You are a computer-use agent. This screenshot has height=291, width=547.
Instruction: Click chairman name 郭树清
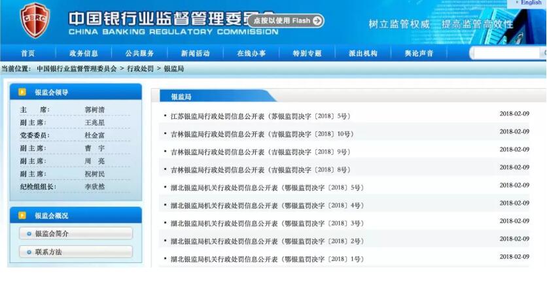tap(94, 110)
